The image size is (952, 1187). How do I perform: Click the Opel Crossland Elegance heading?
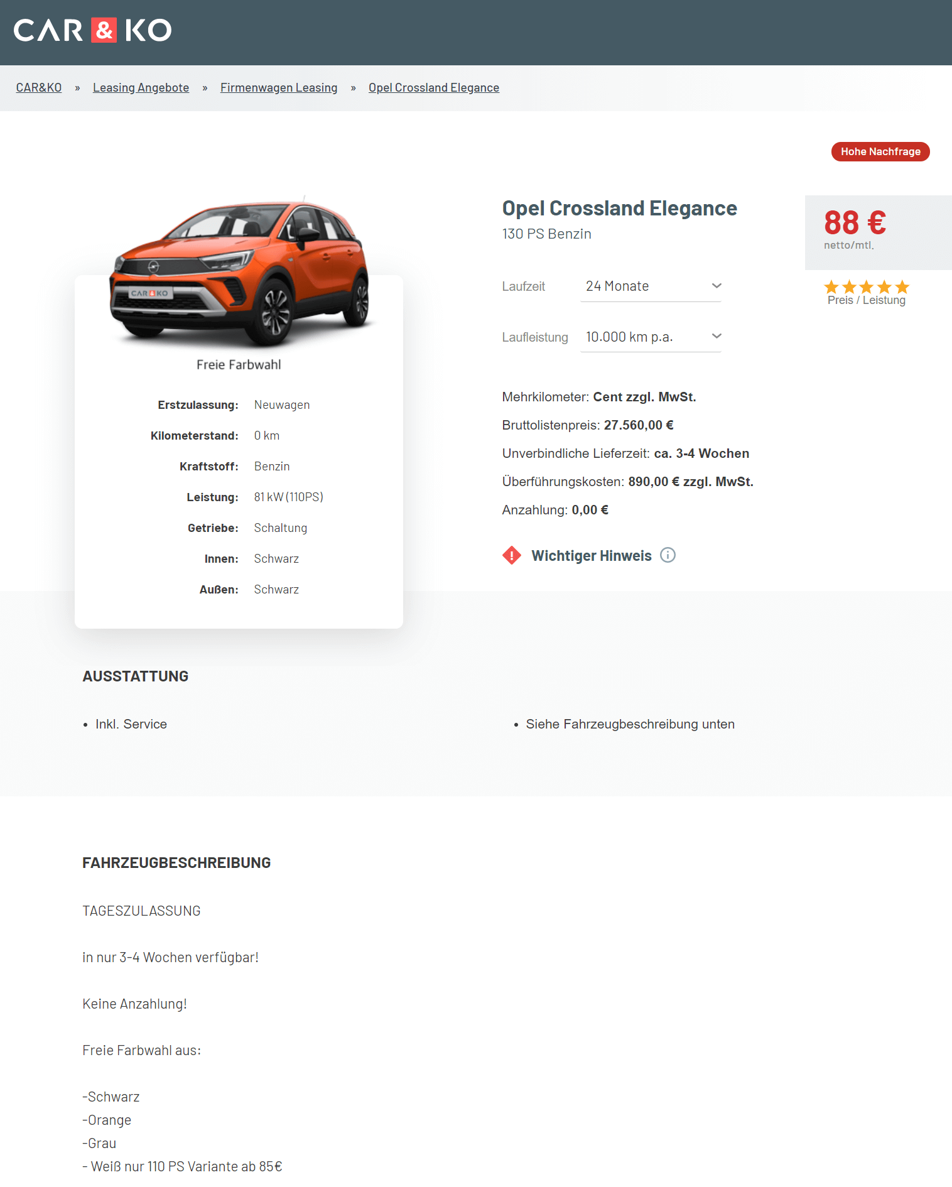pos(620,209)
